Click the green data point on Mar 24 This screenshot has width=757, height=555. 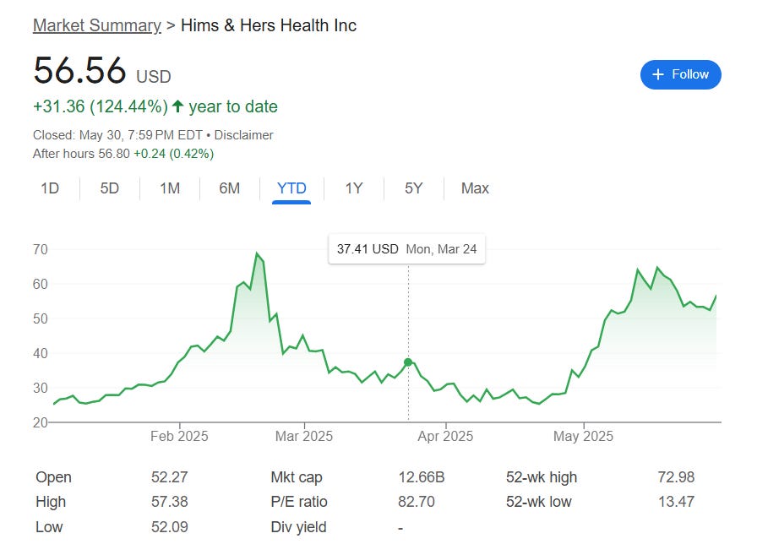pyautogui.click(x=408, y=362)
